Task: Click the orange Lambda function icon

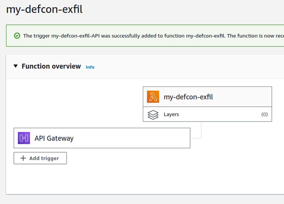Action: (x=153, y=97)
